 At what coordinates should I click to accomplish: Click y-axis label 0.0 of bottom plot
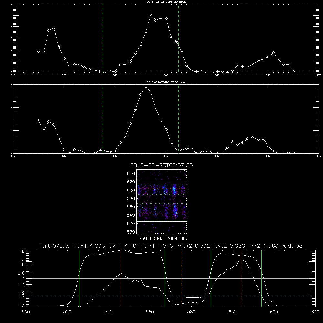(x=21, y=306)
